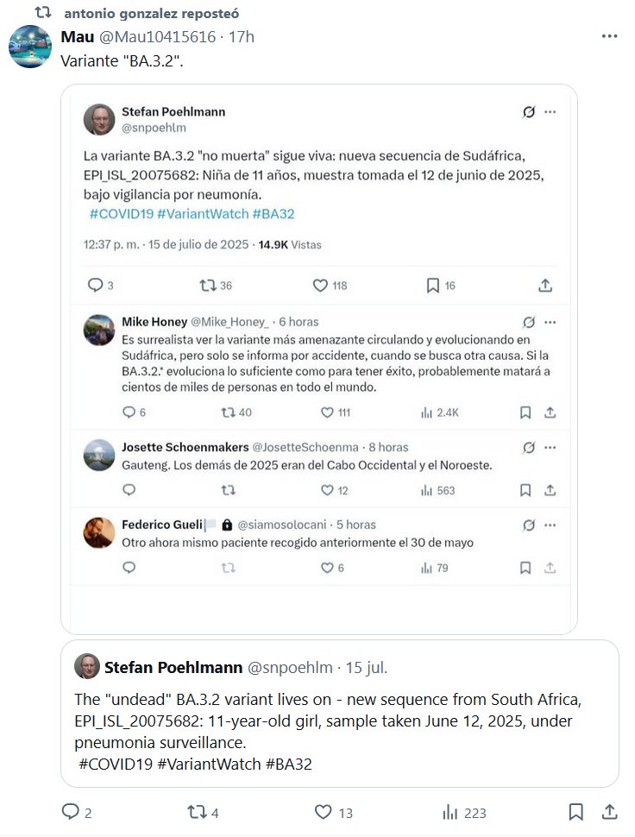This screenshot has width=635, height=837.
Task: View analytics with 223 views
Action: pos(450,812)
